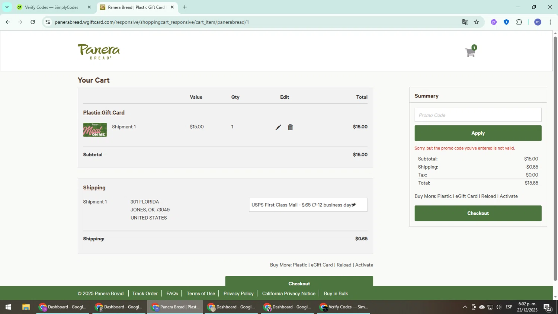
Task: Go back to the previous page
Action: [x=7, y=22]
